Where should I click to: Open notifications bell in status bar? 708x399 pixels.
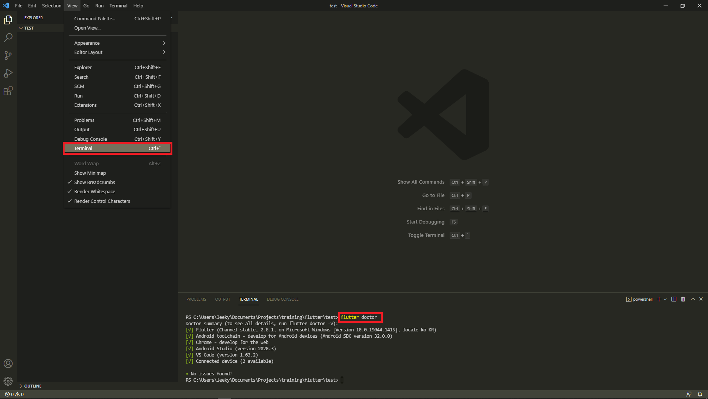pos(700,394)
